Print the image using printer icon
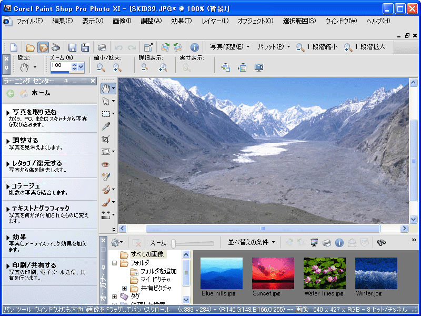Screen dimensions: 421x316 tap(102, 47)
